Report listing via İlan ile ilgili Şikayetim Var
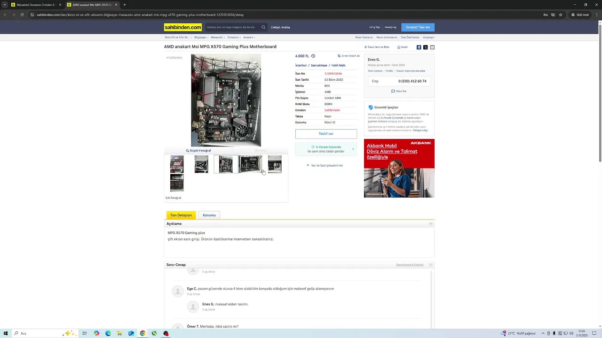Image resolution: width=602 pixels, height=338 pixels. tap(325, 165)
